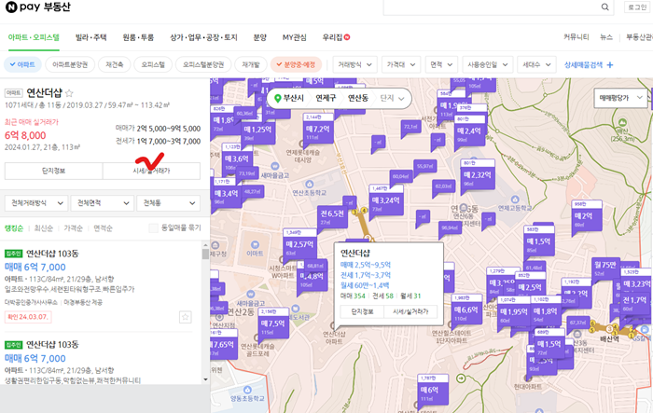Click the 연제구 breadcrumb on map
653x413 pixels.
point(326,98)
